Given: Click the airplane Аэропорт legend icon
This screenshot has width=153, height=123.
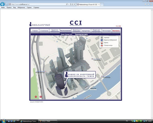Looking at the screenshot, I should click(102, 37).
